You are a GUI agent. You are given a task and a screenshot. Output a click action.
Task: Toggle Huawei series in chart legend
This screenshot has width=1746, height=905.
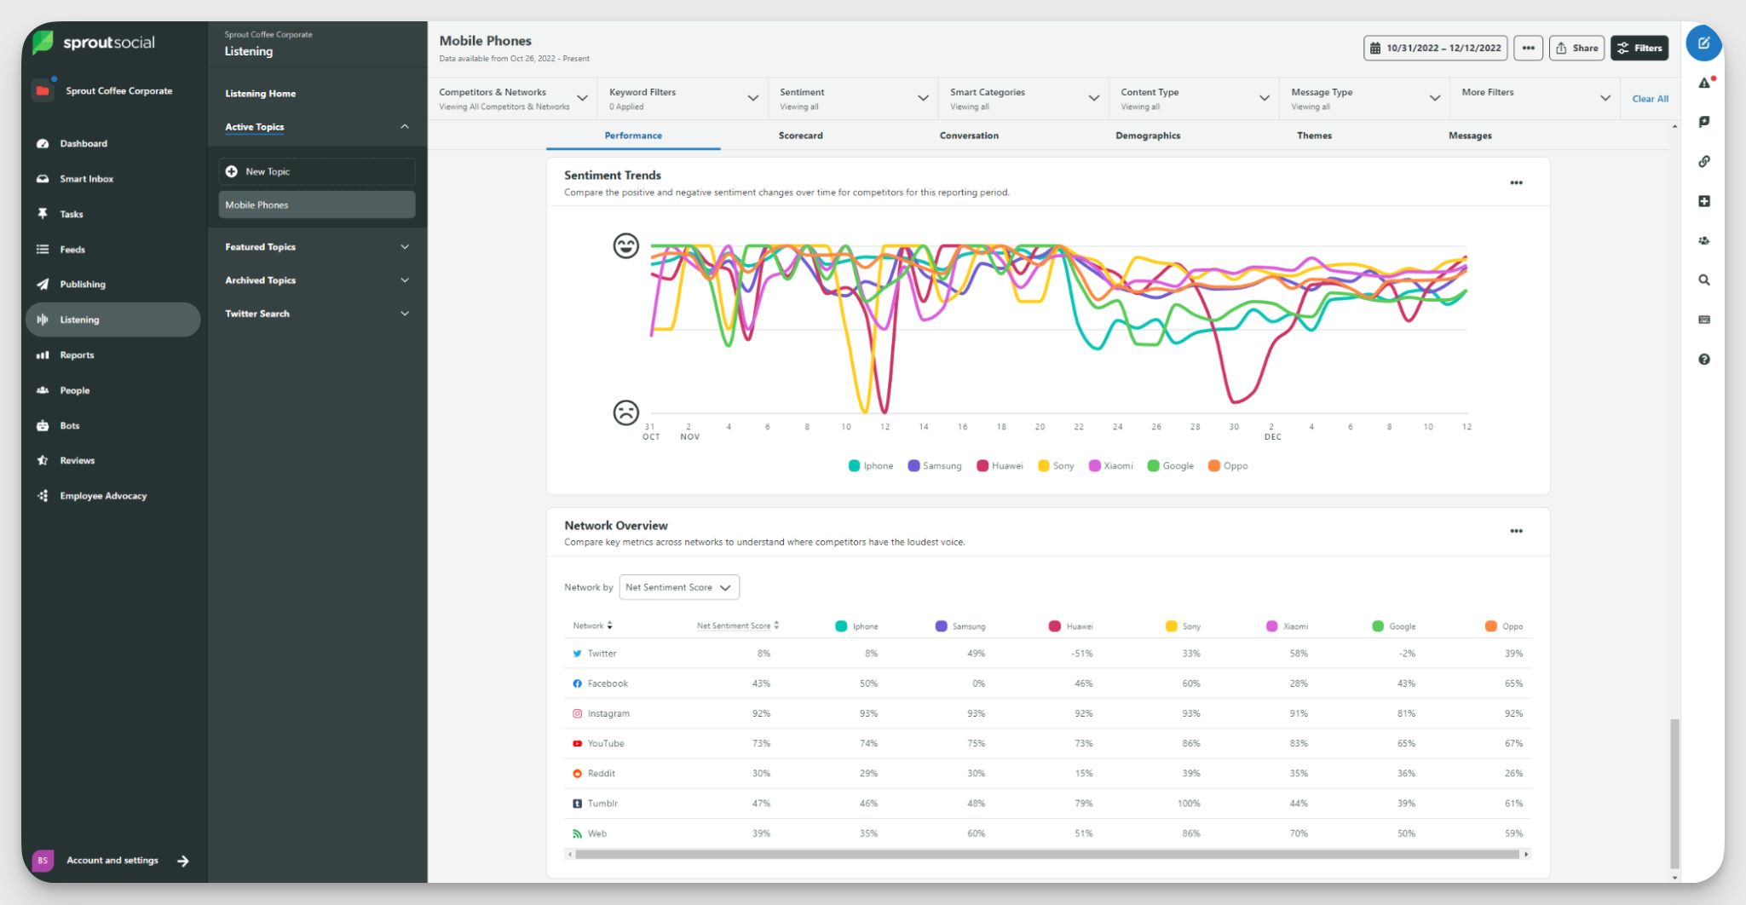(1000, 466)
